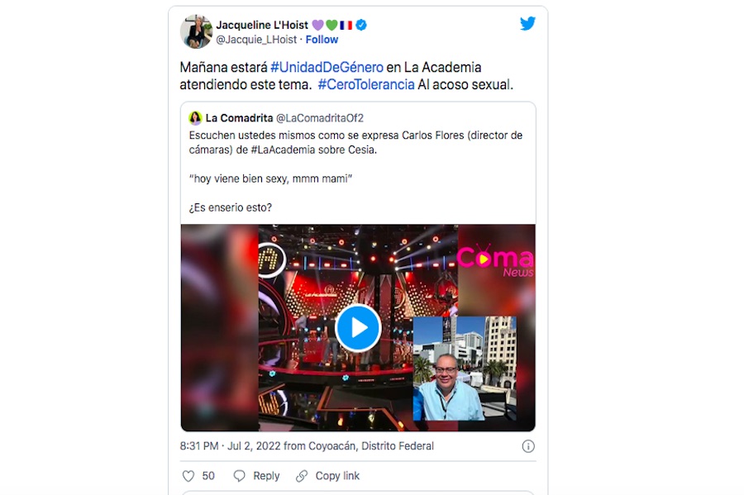Image resolution: width=744 pixels, height=495 pixels.
Task: Open La Comadrita's small avatar
Action: pyautogui.click(x=195, y=118)
